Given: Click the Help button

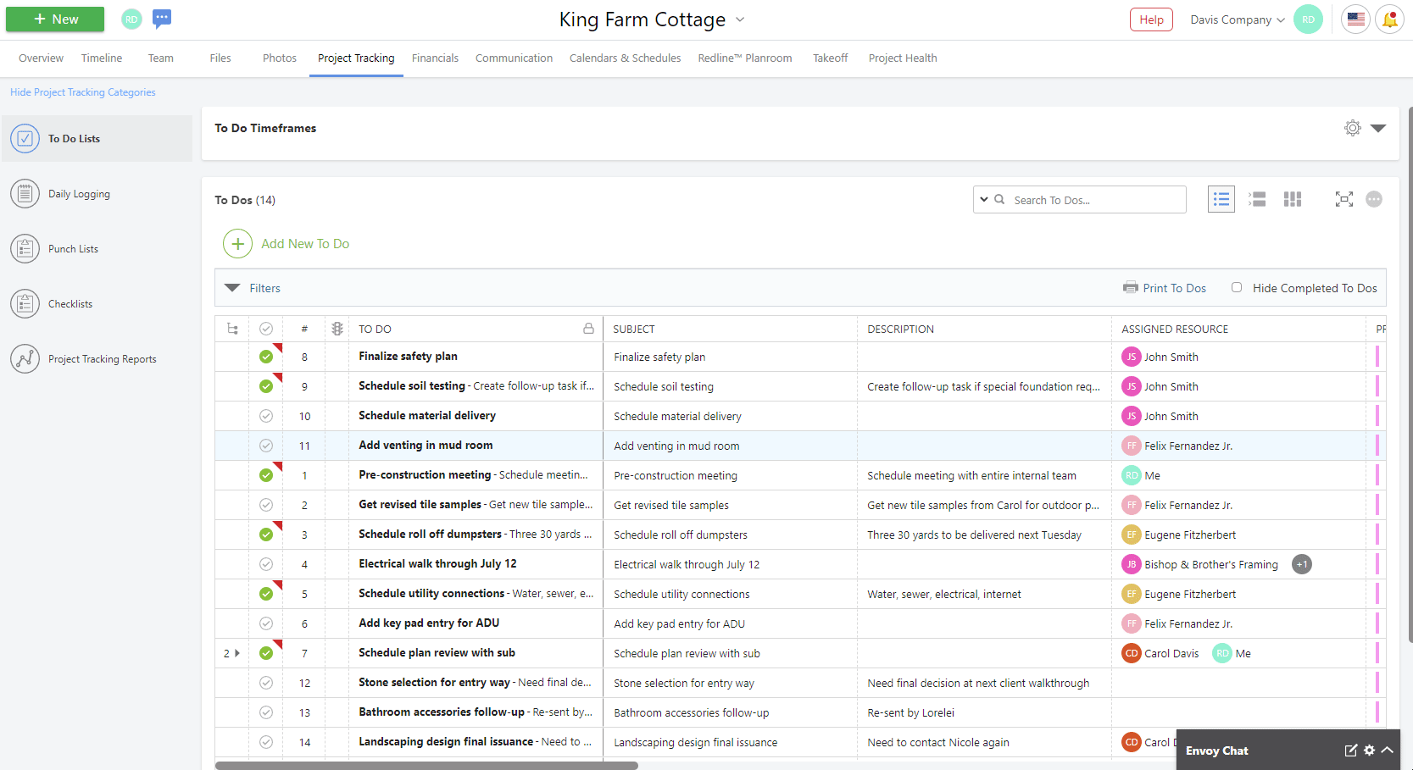Looking at the screenshot, I should click(x=1150, y=19).
